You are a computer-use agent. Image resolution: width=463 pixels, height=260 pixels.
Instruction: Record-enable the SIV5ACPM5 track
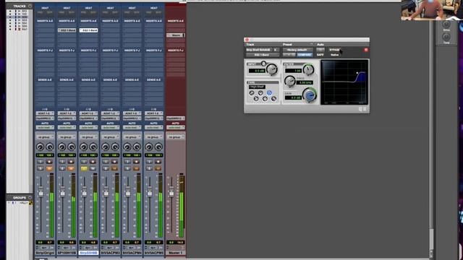[x=158, y=162]
